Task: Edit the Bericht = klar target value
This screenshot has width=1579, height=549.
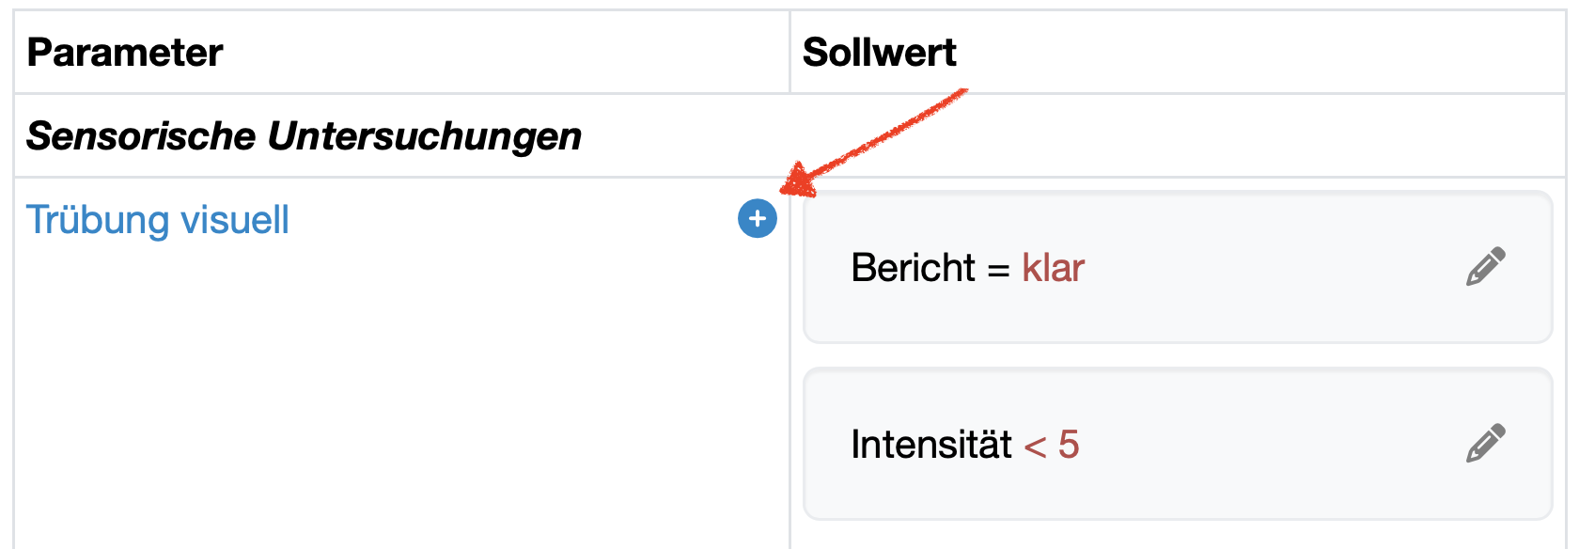Action: pyautogui.click(x=1485, y=267)
